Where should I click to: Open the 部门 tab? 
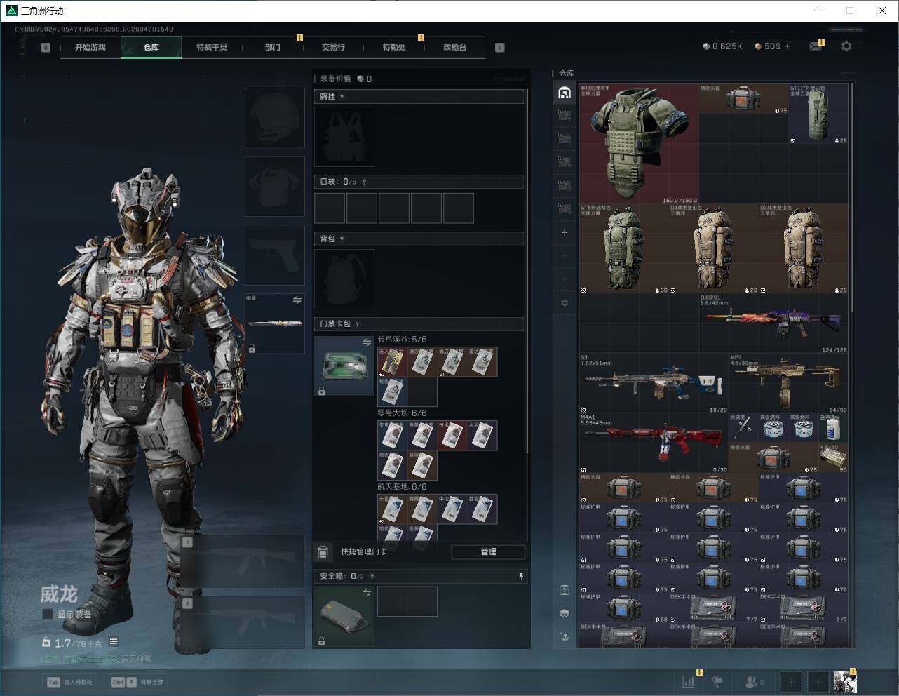click(x=272, y=47)
